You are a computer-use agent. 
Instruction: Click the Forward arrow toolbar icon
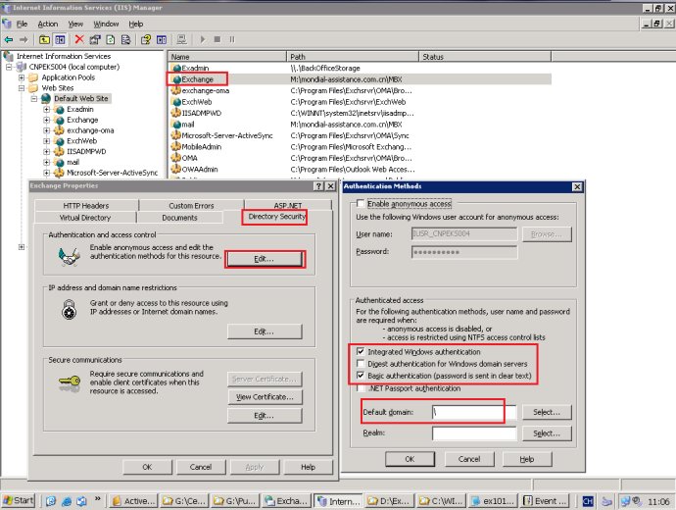pyautogui.click(x=24, y=39)
